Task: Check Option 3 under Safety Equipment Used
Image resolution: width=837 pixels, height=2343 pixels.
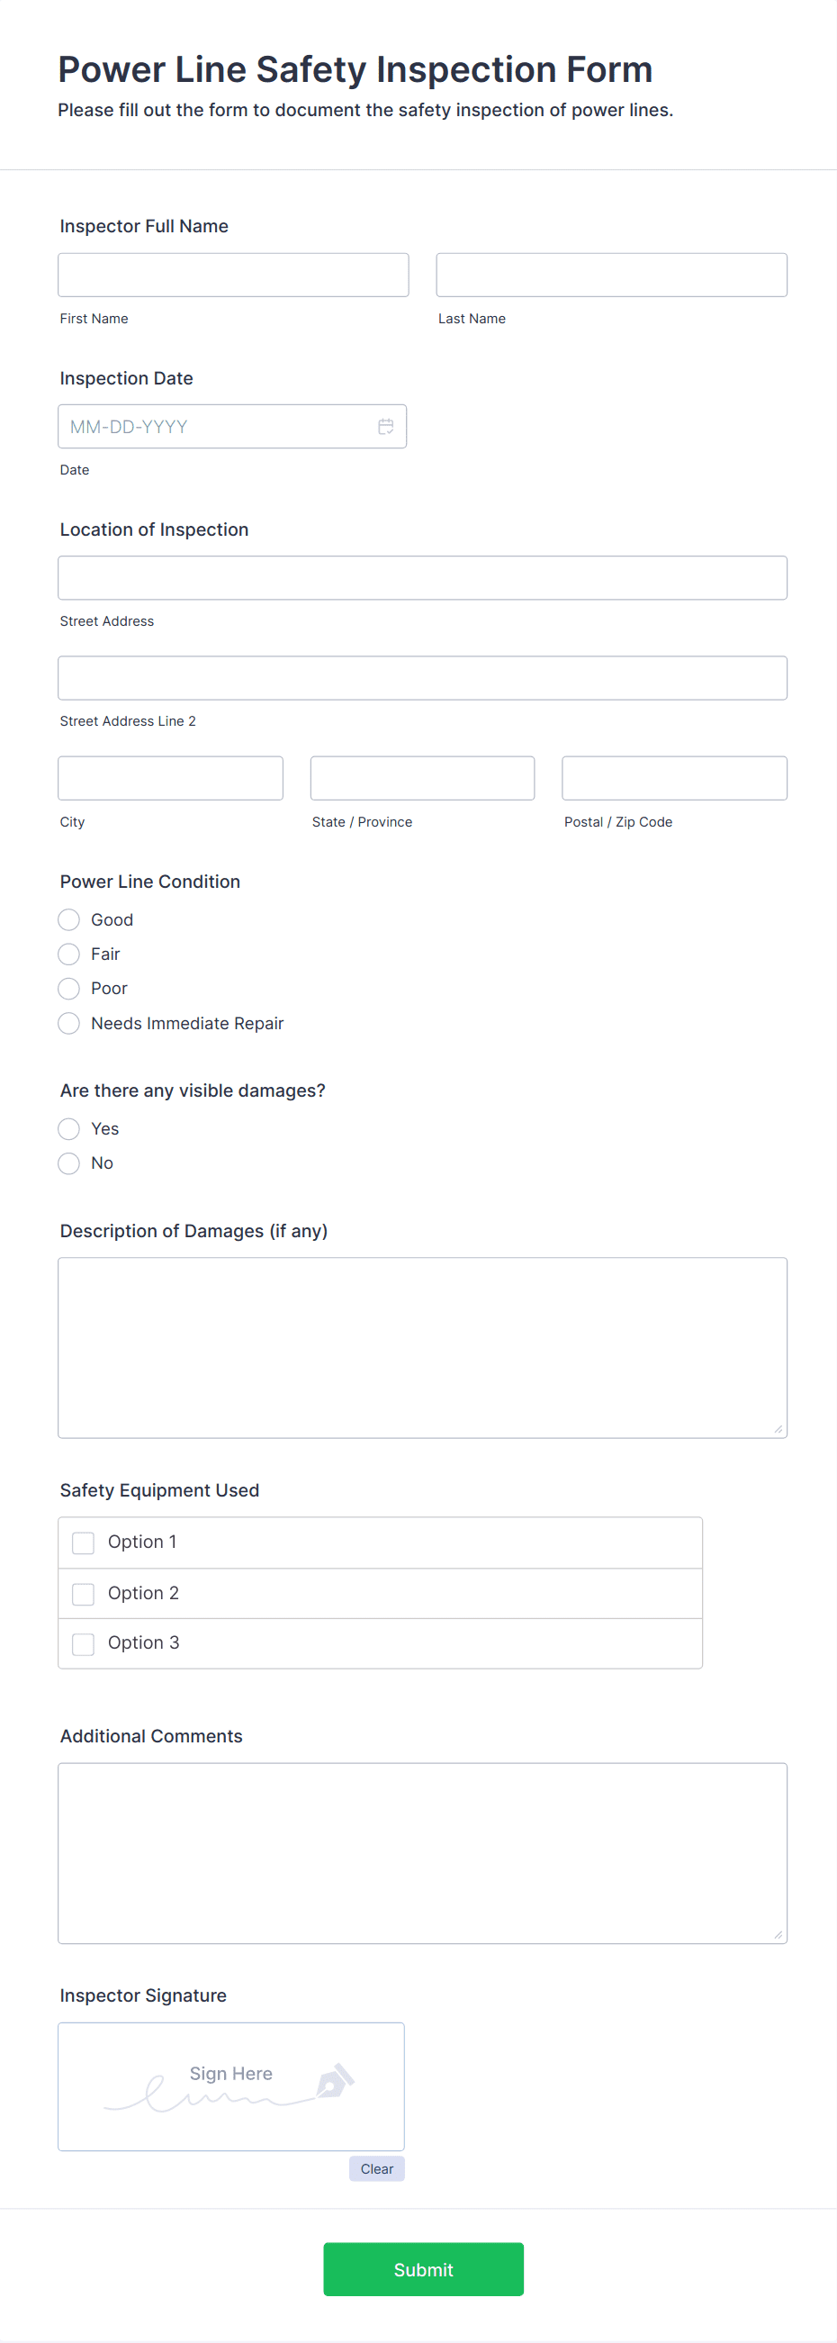Action: tap(83, 1643)
